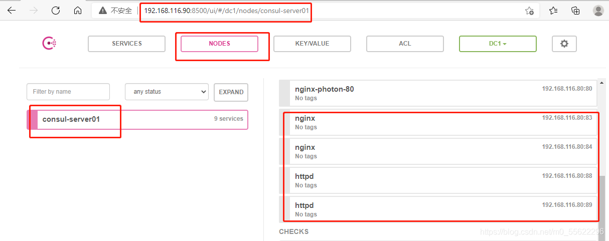This screenshot has height=241, width=609.
Task: Open the browser profile avatar
Action: tap(598, 11)
